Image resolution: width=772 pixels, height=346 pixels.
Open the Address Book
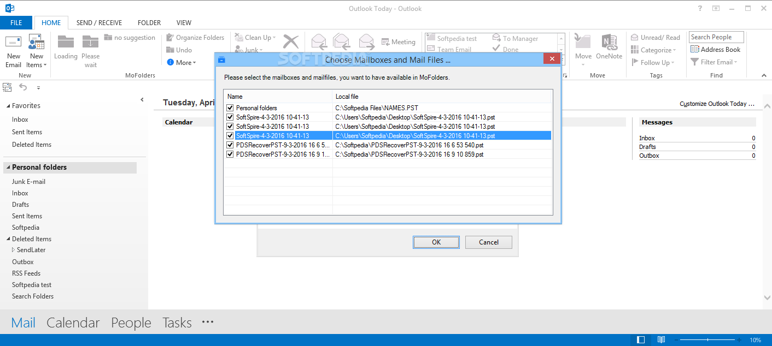pos(715,50)
